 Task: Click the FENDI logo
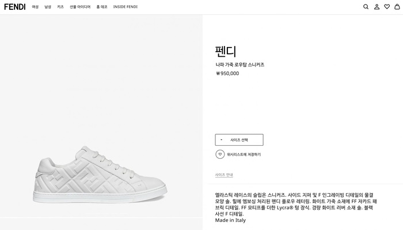point(14,7)
